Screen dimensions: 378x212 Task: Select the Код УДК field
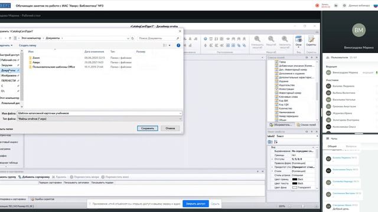(283, 105)
